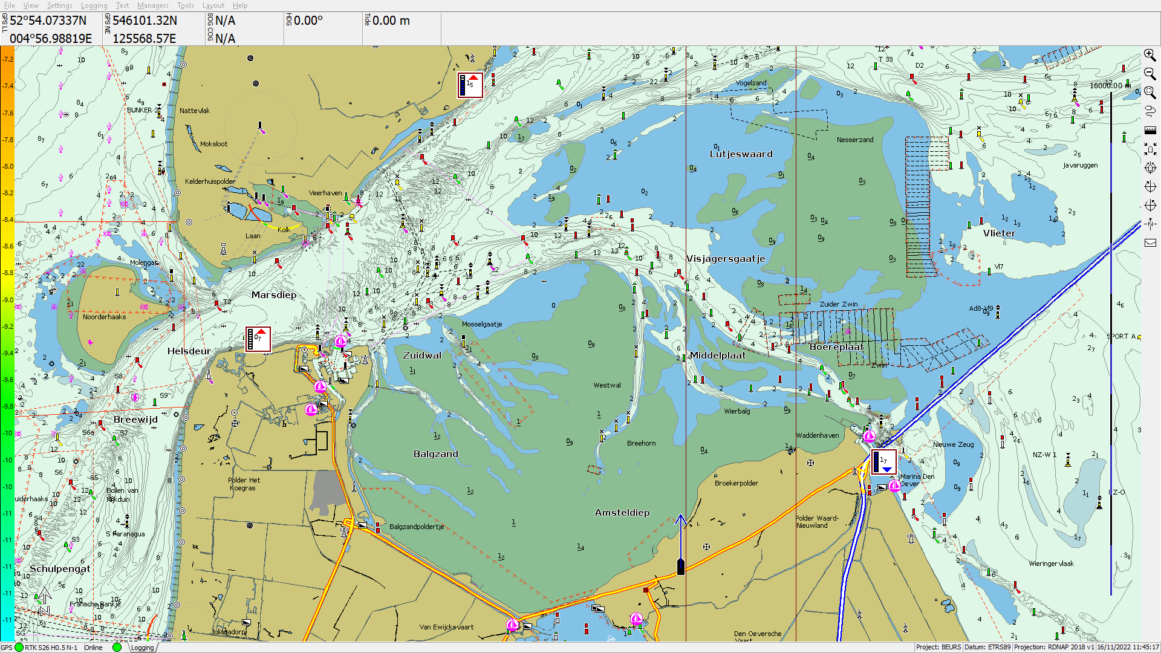The image size is (1161, 653).
Task: Click the route path tool icon
Action: [x=1150, y=111]
